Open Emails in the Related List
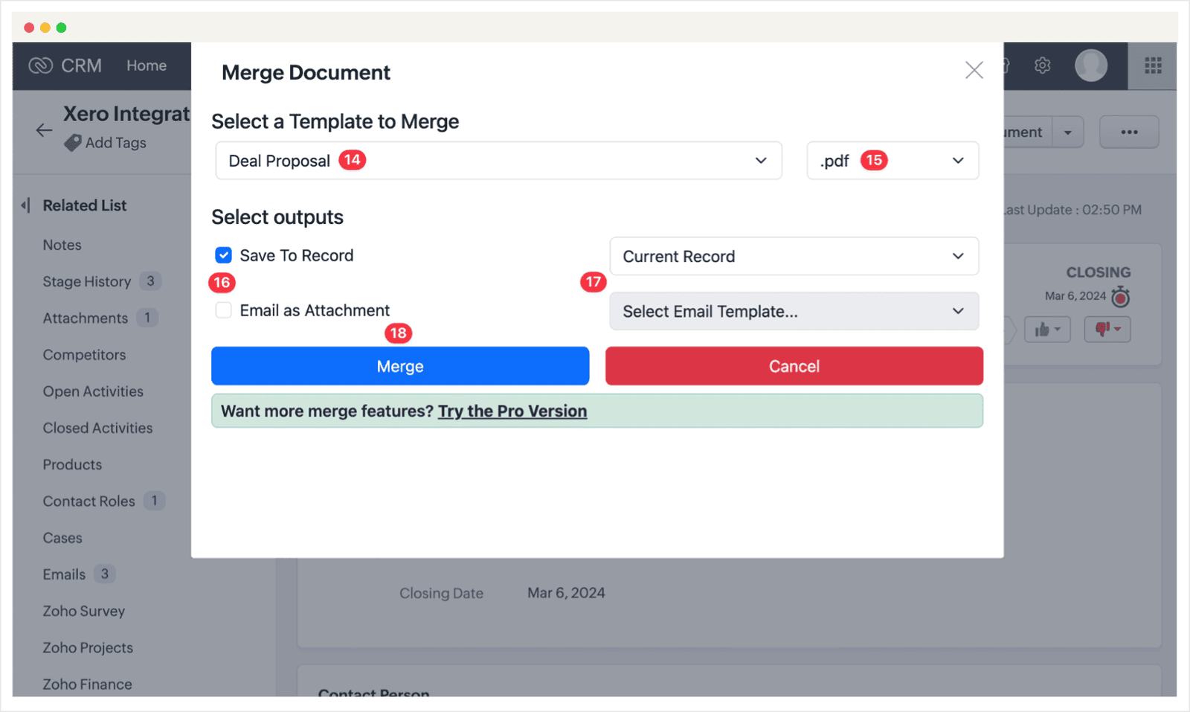The height and width of the screenshot is (712, 1190). (64, 574)
